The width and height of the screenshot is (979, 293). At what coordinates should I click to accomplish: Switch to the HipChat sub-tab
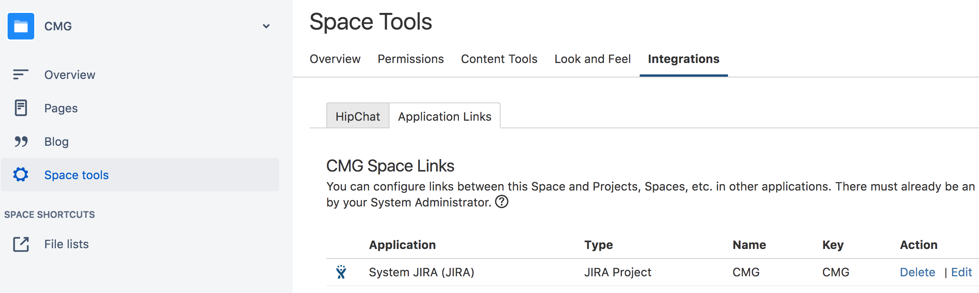coord(358,116)
